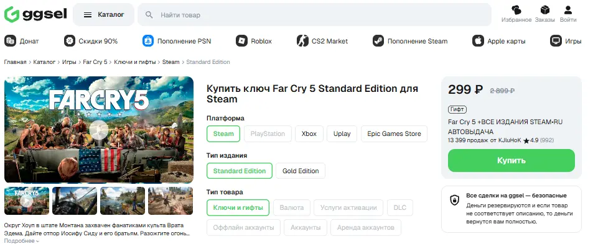Screen dimensions: 593x244
Task: Click the Пополнение PSN icon
Action: [x=148, y=41]
